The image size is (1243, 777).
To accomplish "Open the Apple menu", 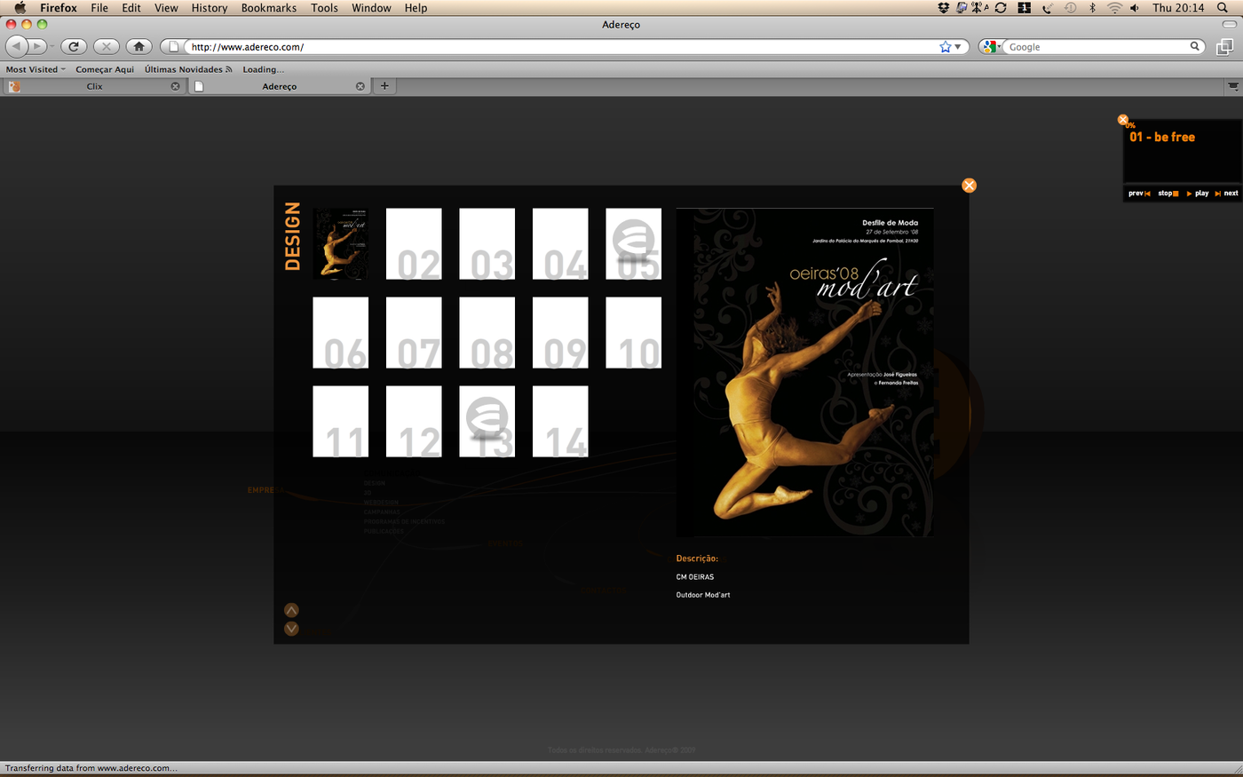I will click(20, 8).
